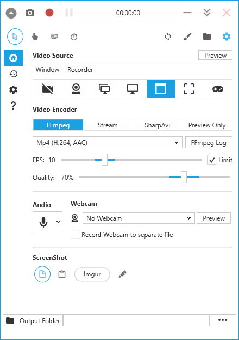Click the collapse-up arrow icon

click(x=11, y=13)
